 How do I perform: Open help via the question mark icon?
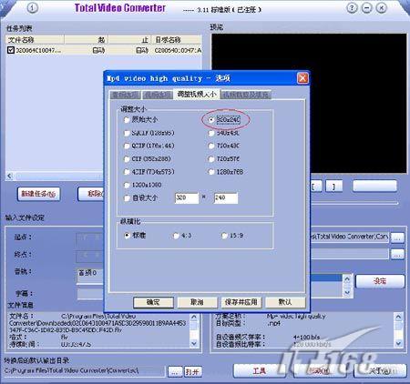click(x=352, y=8)
